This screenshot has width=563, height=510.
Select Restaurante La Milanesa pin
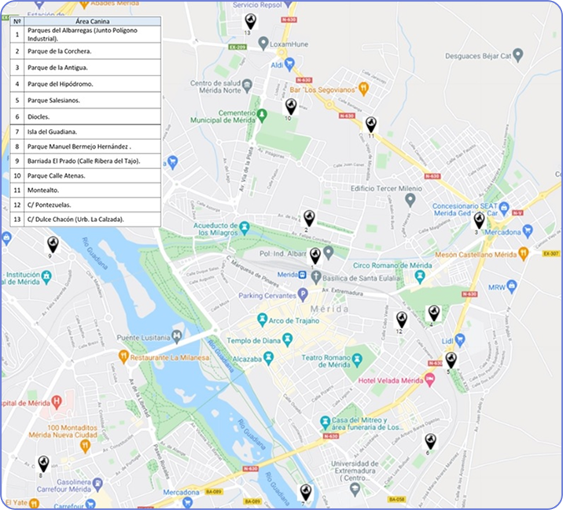[x=123, y=357]
